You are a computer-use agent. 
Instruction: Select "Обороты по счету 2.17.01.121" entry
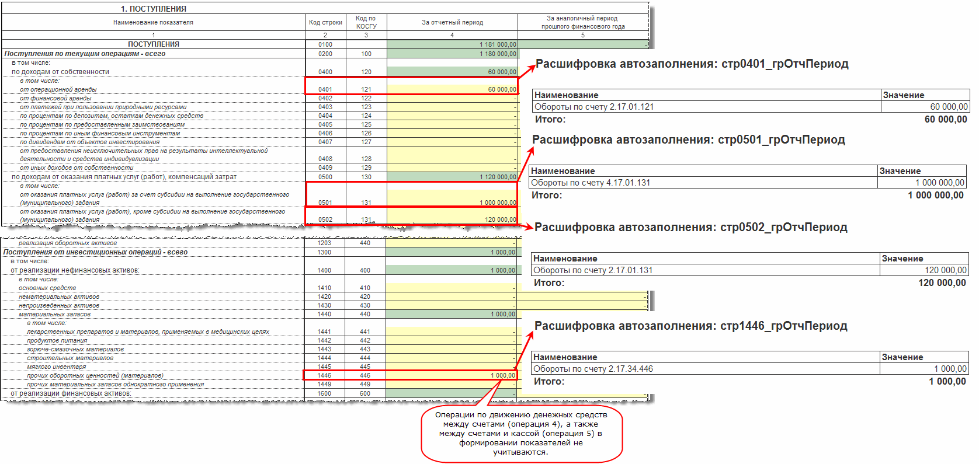coord(594,107)
